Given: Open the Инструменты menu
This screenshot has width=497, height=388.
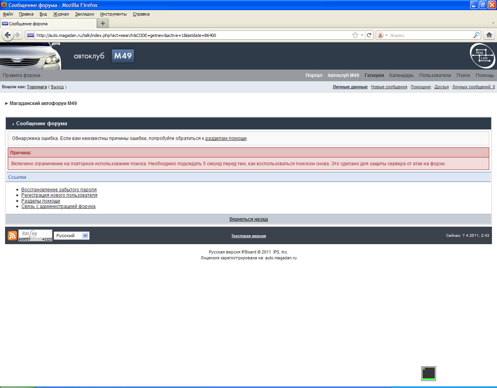Looking at the screenshot, I should coord(113,14).
